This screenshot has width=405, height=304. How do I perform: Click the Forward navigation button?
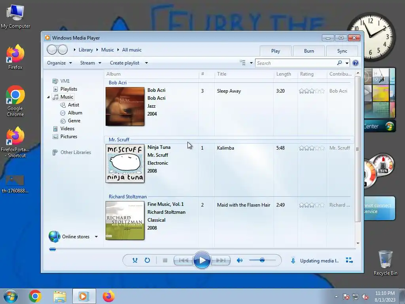62,49
